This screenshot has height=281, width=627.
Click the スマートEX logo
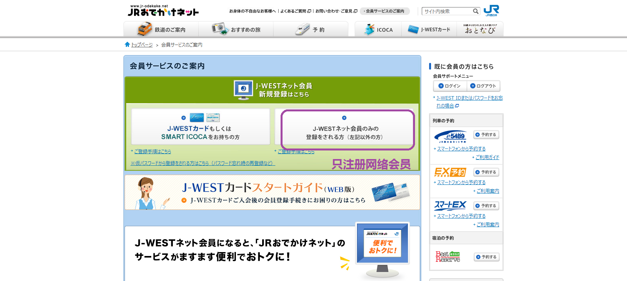[x=450, y=206]
